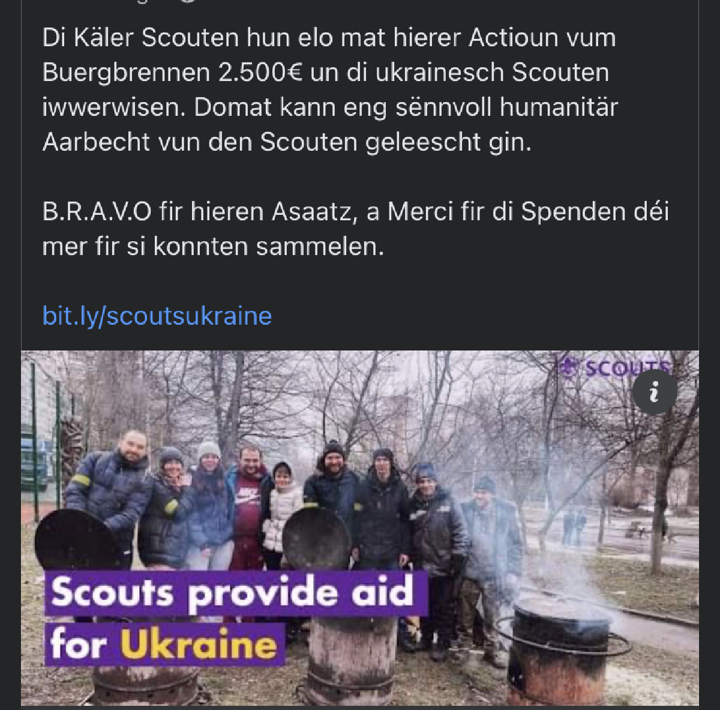Click the SCOUTS logo in the photo corner
Screen dimensions: 720x710
[x=616, y=367]
